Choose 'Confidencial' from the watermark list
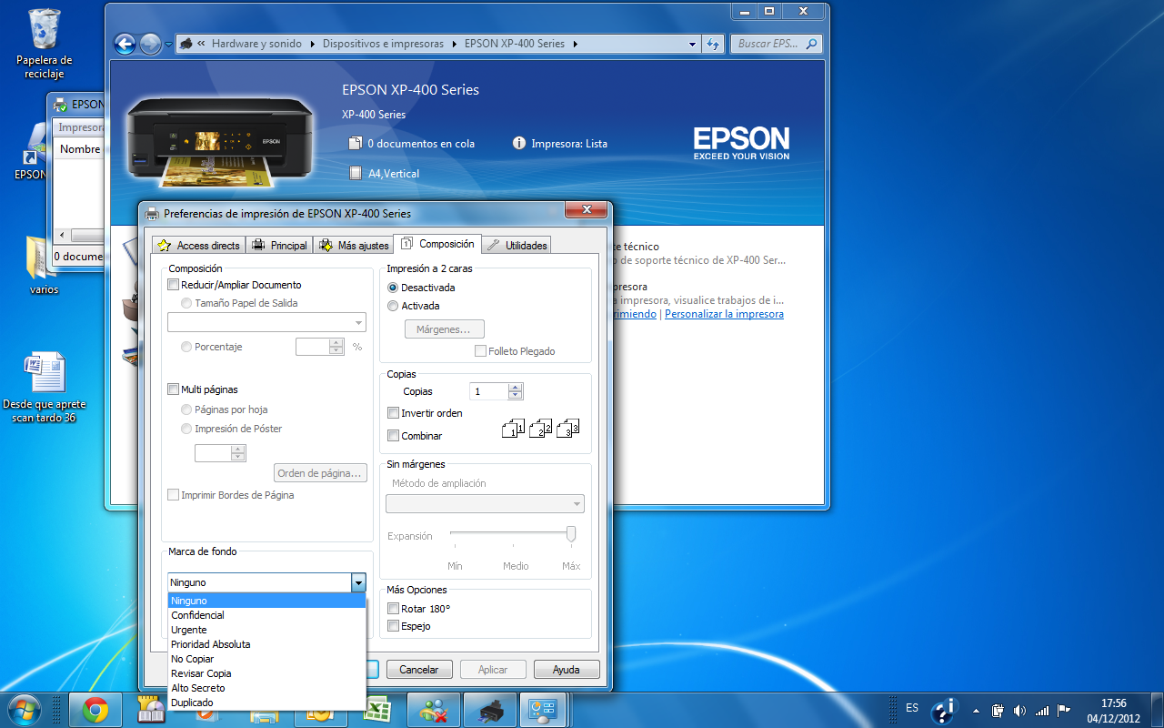Viewport: 1164px width, 728px height. click(267, 615)
